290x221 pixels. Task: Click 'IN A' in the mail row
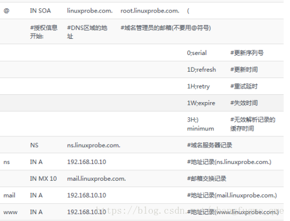coord(36,195)
